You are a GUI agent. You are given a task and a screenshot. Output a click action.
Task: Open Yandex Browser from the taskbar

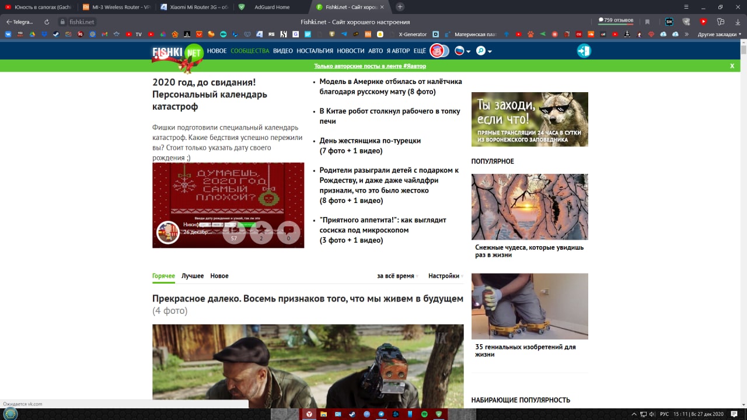pos(309,414)
